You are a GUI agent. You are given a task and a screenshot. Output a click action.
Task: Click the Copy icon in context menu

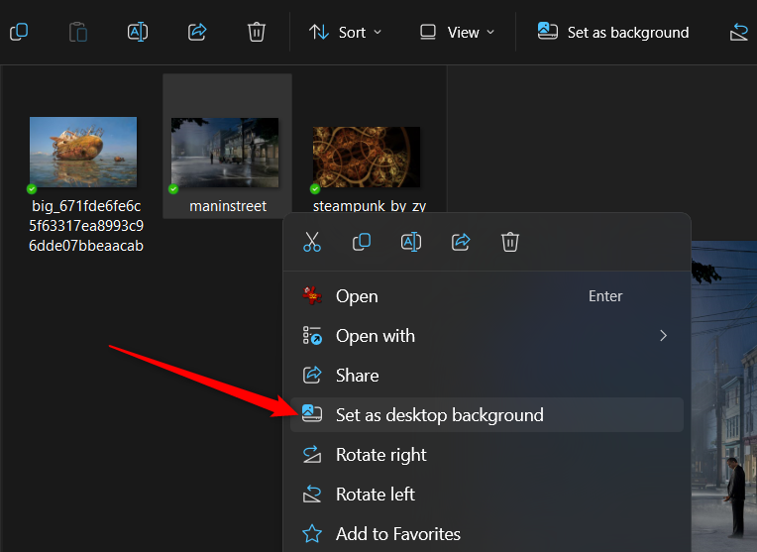click(362, 242)
